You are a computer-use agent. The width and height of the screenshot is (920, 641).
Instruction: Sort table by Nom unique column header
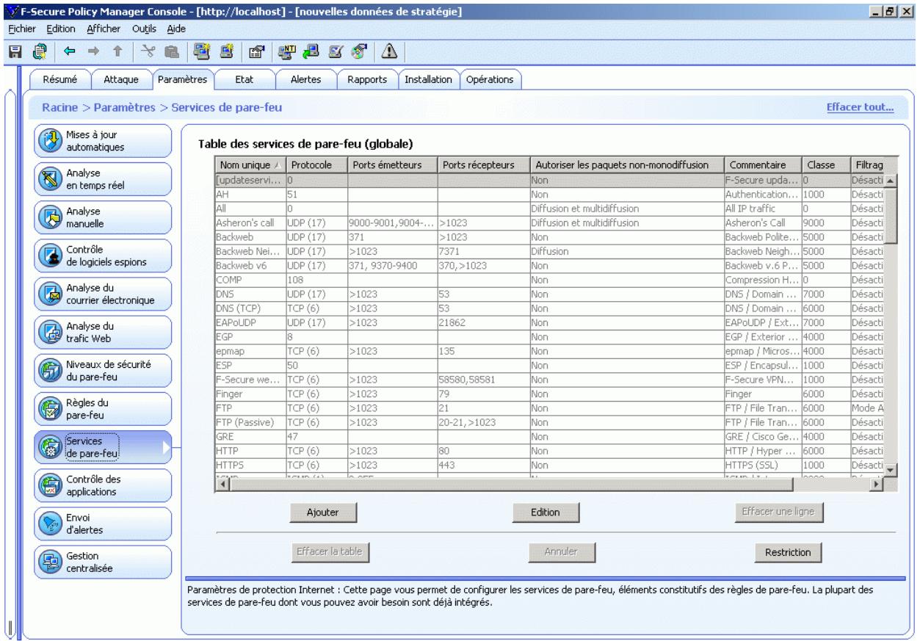coord(249,165)
